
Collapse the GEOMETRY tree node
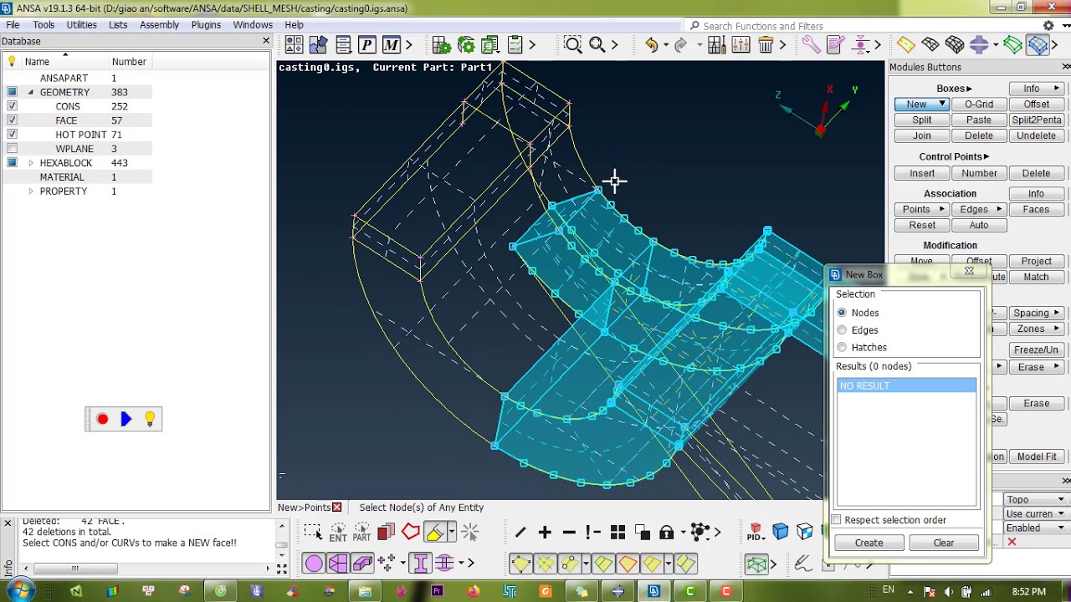pos(31,92)
